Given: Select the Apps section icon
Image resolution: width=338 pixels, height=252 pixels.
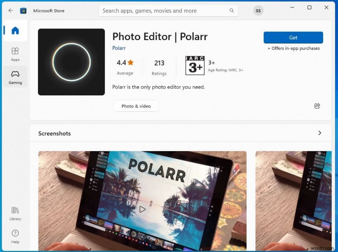Looking at the screenshot, I should (x=15, y=53).
